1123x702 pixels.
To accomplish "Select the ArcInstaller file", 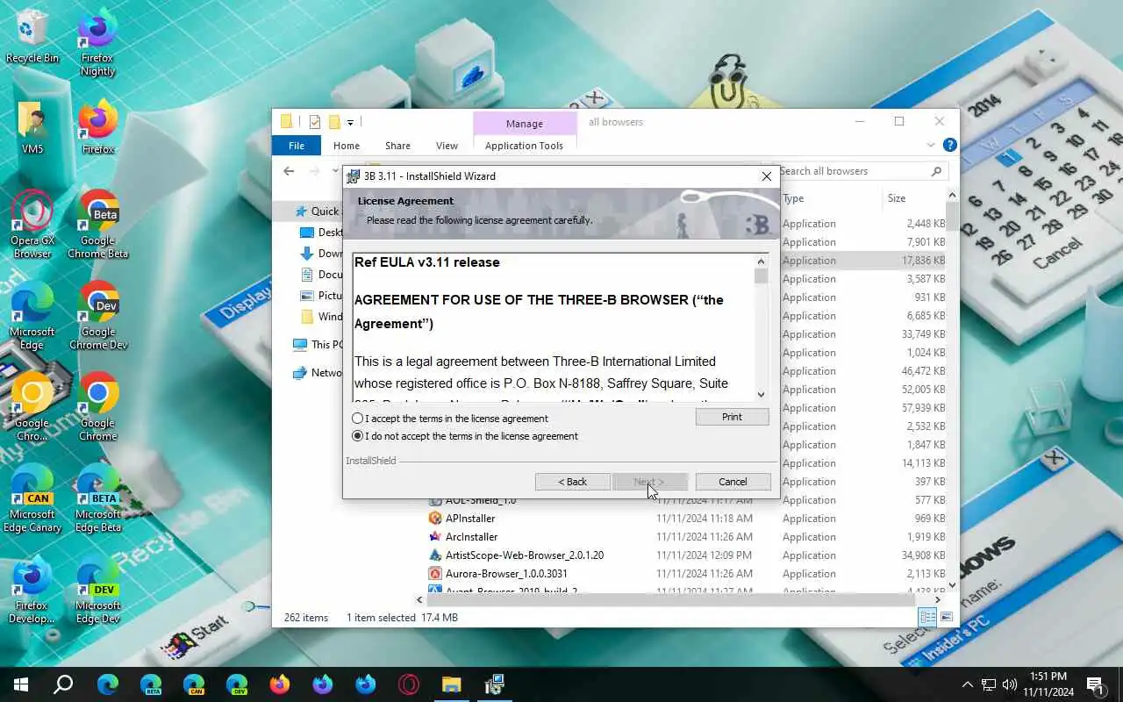I will (471, 537).
